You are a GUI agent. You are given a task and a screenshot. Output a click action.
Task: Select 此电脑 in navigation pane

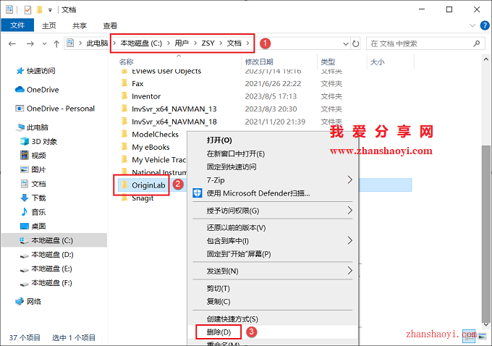(x=38, y=127)
